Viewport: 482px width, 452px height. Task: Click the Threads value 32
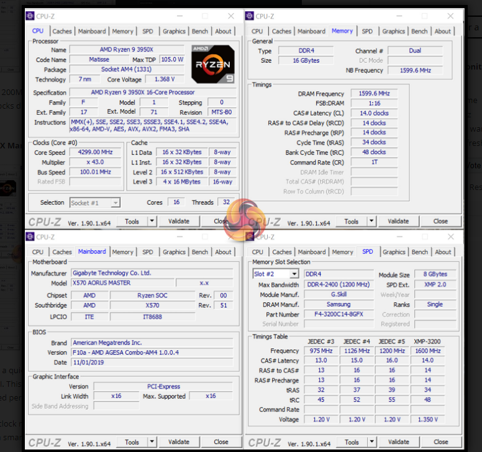coord(226,202)
